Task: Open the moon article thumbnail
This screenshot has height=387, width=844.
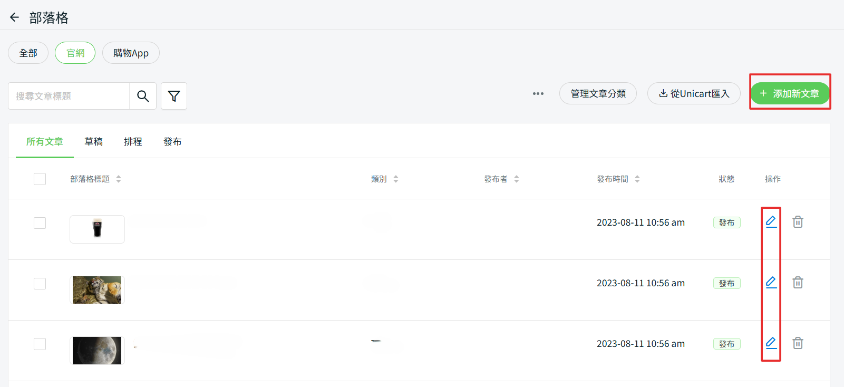Action: point(97,351)
